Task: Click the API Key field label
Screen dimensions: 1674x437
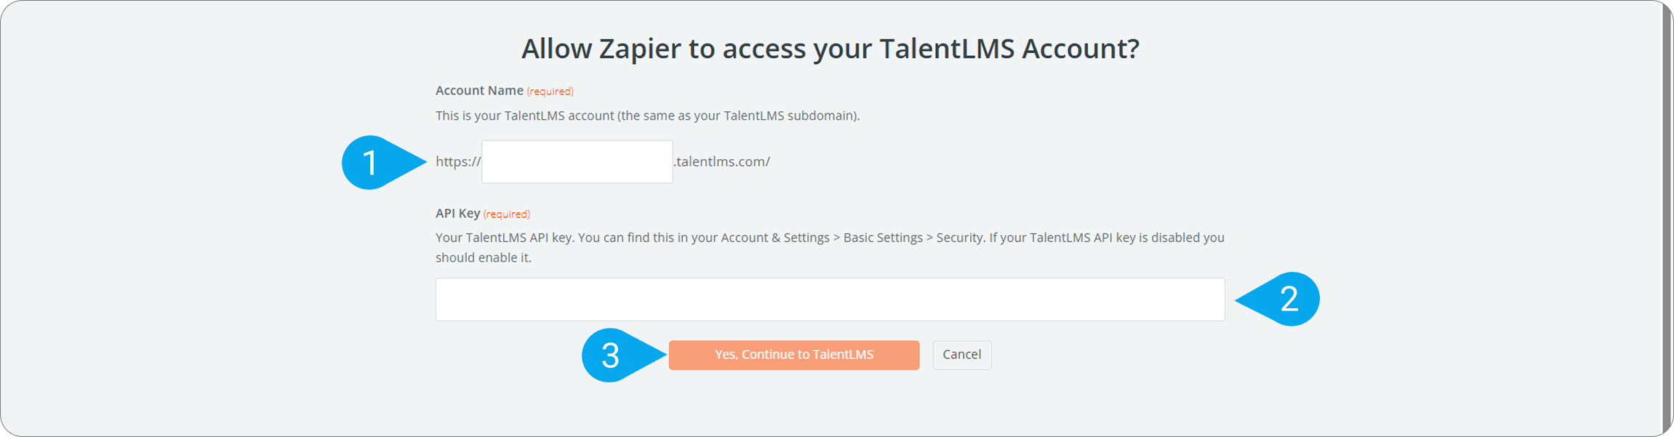Action: (457, 213)
